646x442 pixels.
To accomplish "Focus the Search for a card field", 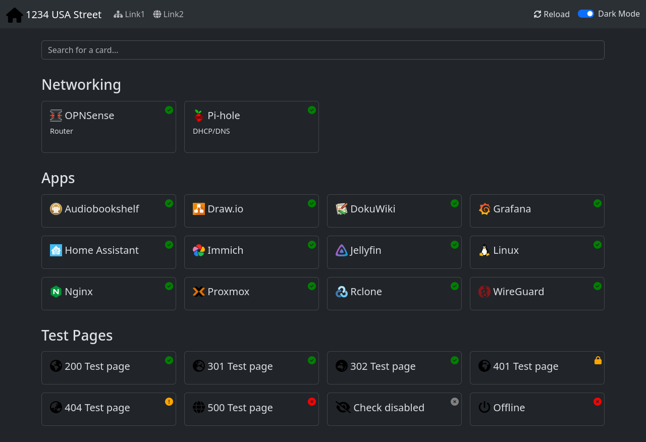I will pyautogui.click(x=323, y=50).
